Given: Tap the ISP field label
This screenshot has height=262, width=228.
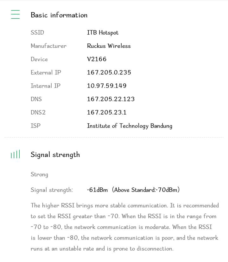Looking at the screenshot, I should pos(35,126).
